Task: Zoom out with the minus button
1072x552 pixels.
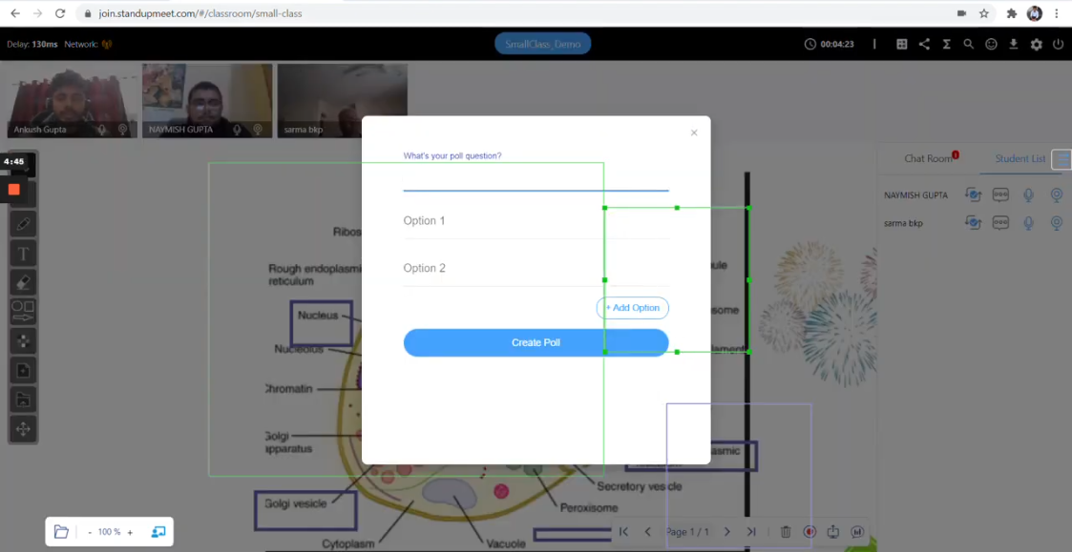Action: click(90, 532)
